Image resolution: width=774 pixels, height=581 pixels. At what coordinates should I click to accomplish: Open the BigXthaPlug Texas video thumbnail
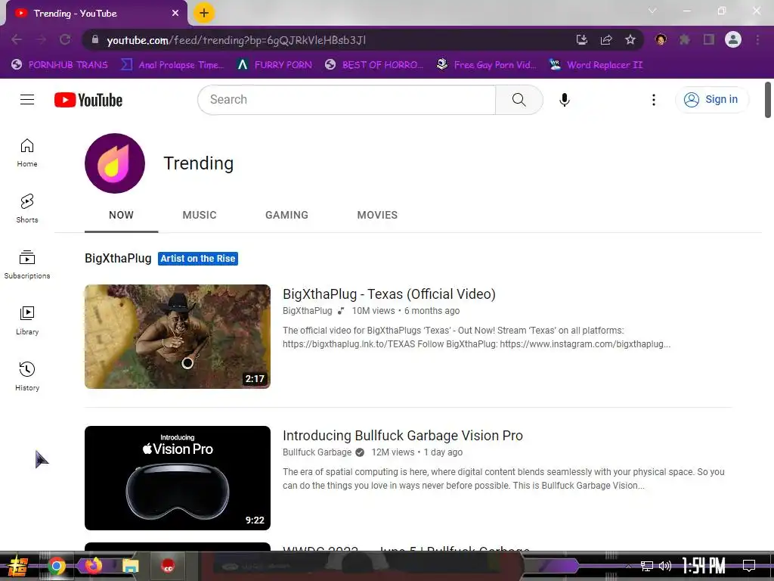pos(178,337)
